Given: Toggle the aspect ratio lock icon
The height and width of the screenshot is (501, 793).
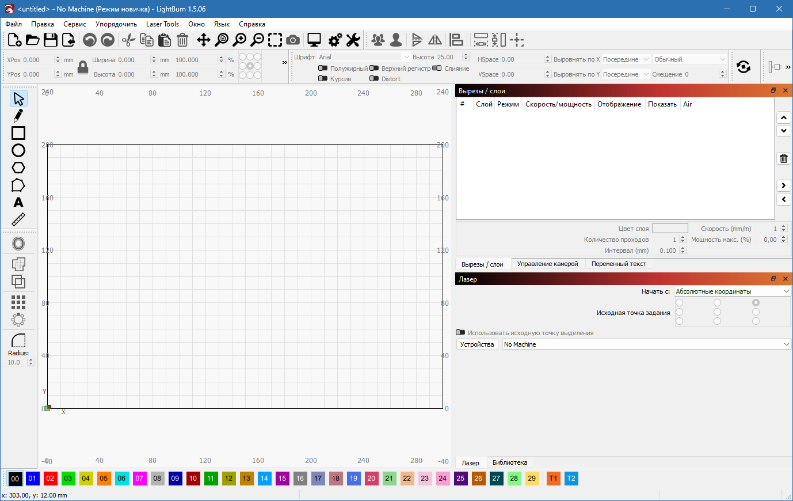Looking at the screenshot, I should pos(83,67).
